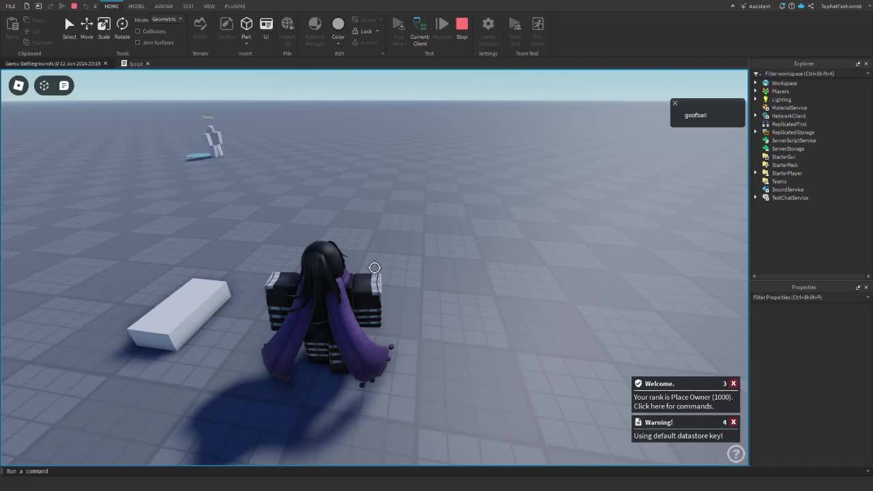Click the viewport move-controls icon
This screenshot has width=873, height=491.
coord(44,85)
